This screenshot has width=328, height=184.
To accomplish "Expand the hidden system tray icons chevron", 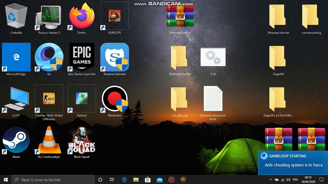I will [x=271, y=180].
